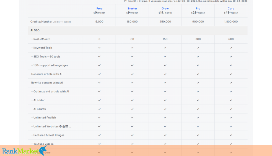This screenshot has width=272, height=156.
Task: Open the Free plan heading
Action: pos(99,8)
